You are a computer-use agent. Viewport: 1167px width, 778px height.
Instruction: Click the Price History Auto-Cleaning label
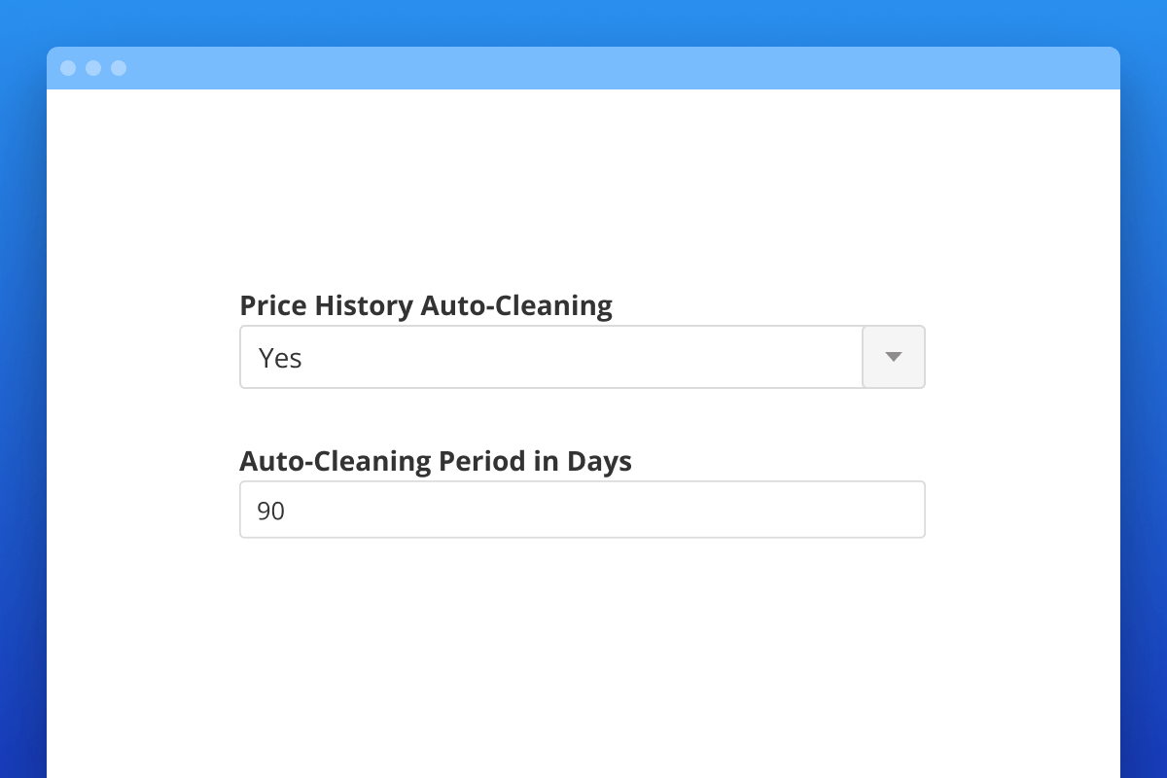click(x=426, y=305)
